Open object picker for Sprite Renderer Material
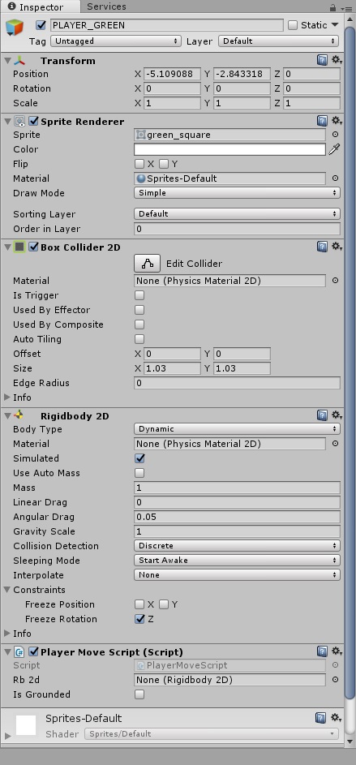This screenshot has width=356, height=765. [x=335, y=178]
